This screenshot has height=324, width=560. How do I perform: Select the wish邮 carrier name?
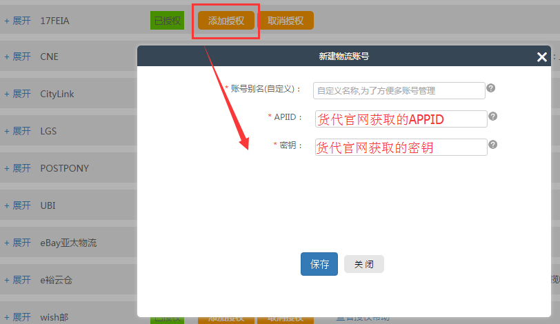(x=54, y=317)
